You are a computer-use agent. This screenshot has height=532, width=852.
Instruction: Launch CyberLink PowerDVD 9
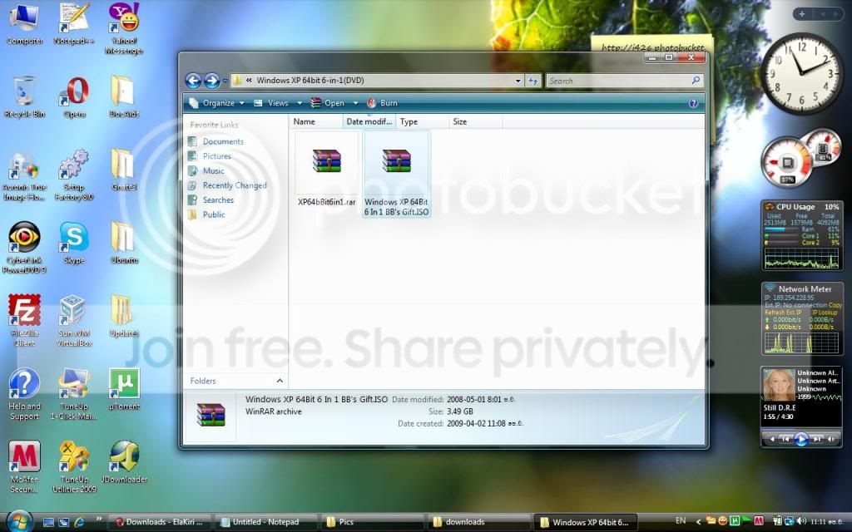click(24, 248)
